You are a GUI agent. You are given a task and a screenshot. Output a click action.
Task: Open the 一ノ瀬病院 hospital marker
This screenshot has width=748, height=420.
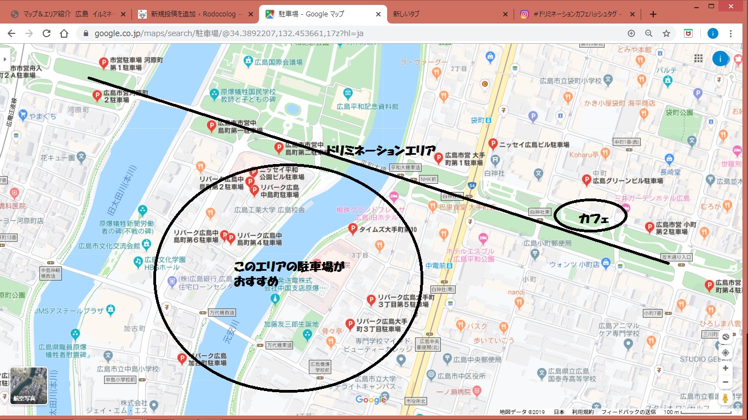click(x=476, y=392)
